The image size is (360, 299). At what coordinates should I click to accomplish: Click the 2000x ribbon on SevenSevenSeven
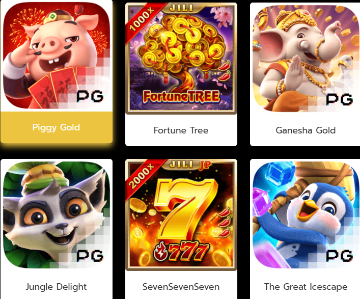(x=143, y=176)
